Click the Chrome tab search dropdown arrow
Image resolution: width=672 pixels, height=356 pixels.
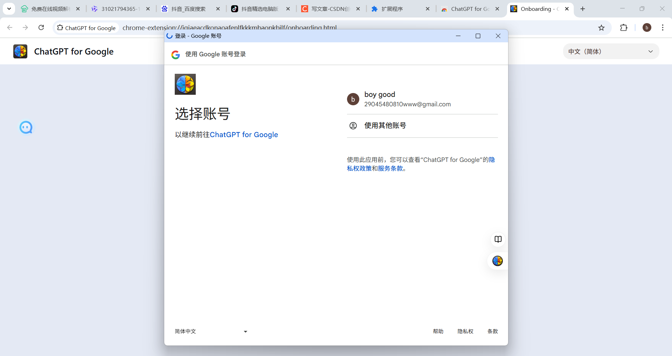tap(9, 9)
